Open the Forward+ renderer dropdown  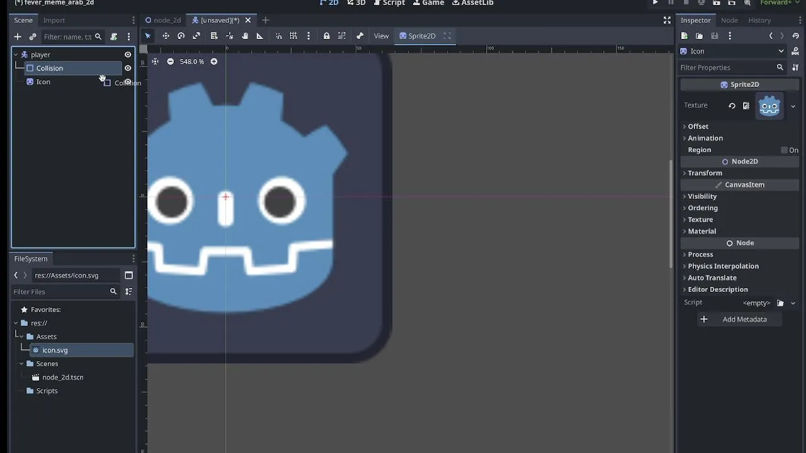click(780, 3)
